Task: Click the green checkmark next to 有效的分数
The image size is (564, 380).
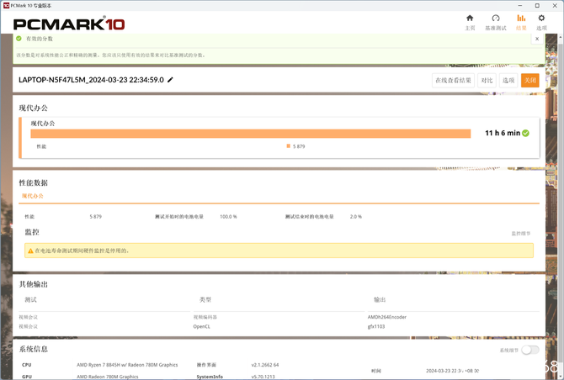Action: [x=19, y=39]
